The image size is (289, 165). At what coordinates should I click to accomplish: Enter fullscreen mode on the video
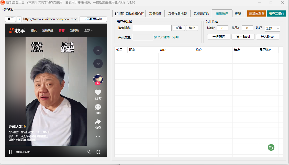click(x=98, y=152)
